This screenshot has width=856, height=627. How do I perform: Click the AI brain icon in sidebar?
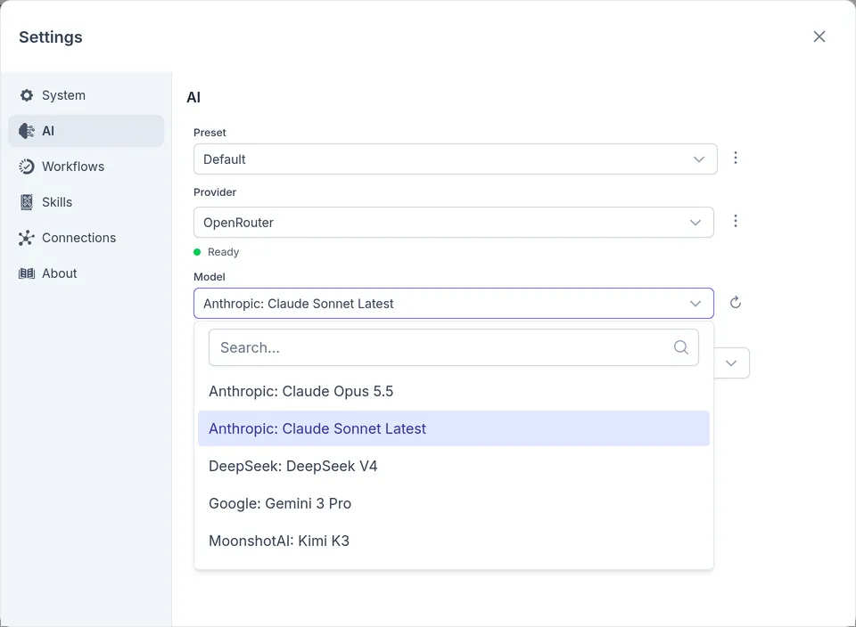coord(26,131)
